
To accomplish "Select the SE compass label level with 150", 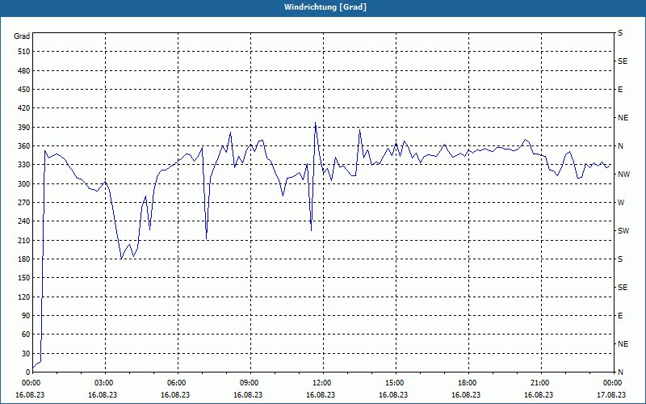I will click(x=623, y=288).
